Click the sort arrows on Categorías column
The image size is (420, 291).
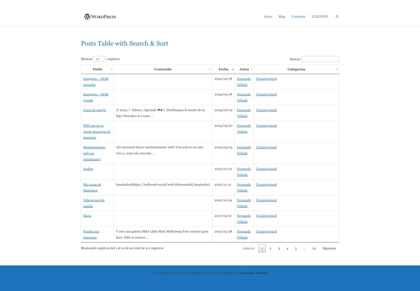[336, 69]
